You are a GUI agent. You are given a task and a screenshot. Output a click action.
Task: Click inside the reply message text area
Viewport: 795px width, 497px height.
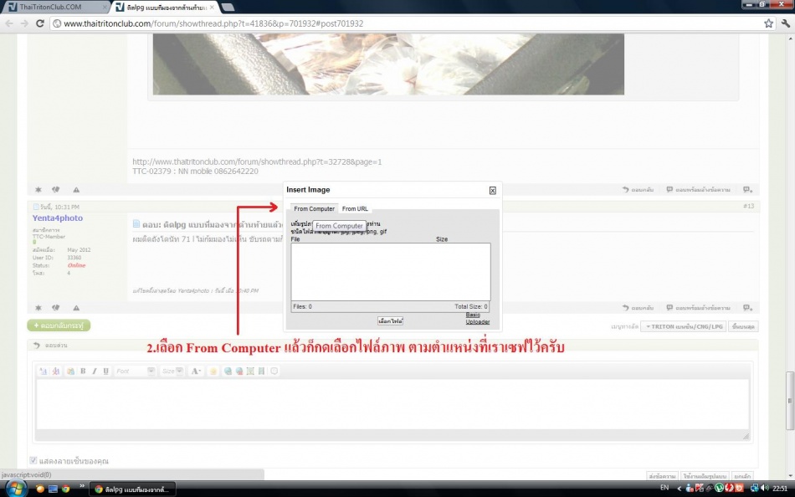click(x=392, y=403)
